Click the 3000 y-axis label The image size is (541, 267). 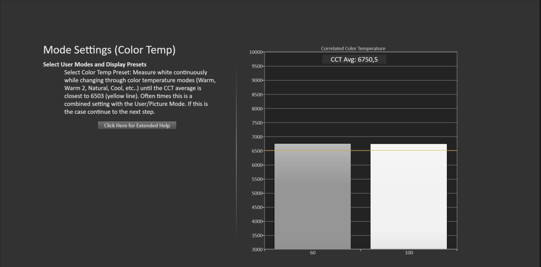point(257,250)
